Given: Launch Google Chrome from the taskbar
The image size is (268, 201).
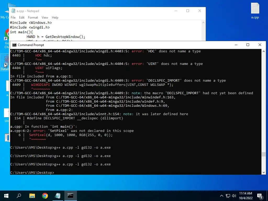Looking at the screenshot, I should 45,196.
